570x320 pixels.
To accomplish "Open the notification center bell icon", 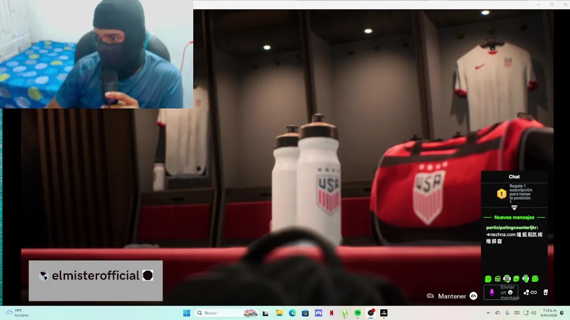I will tap(563, 313).
